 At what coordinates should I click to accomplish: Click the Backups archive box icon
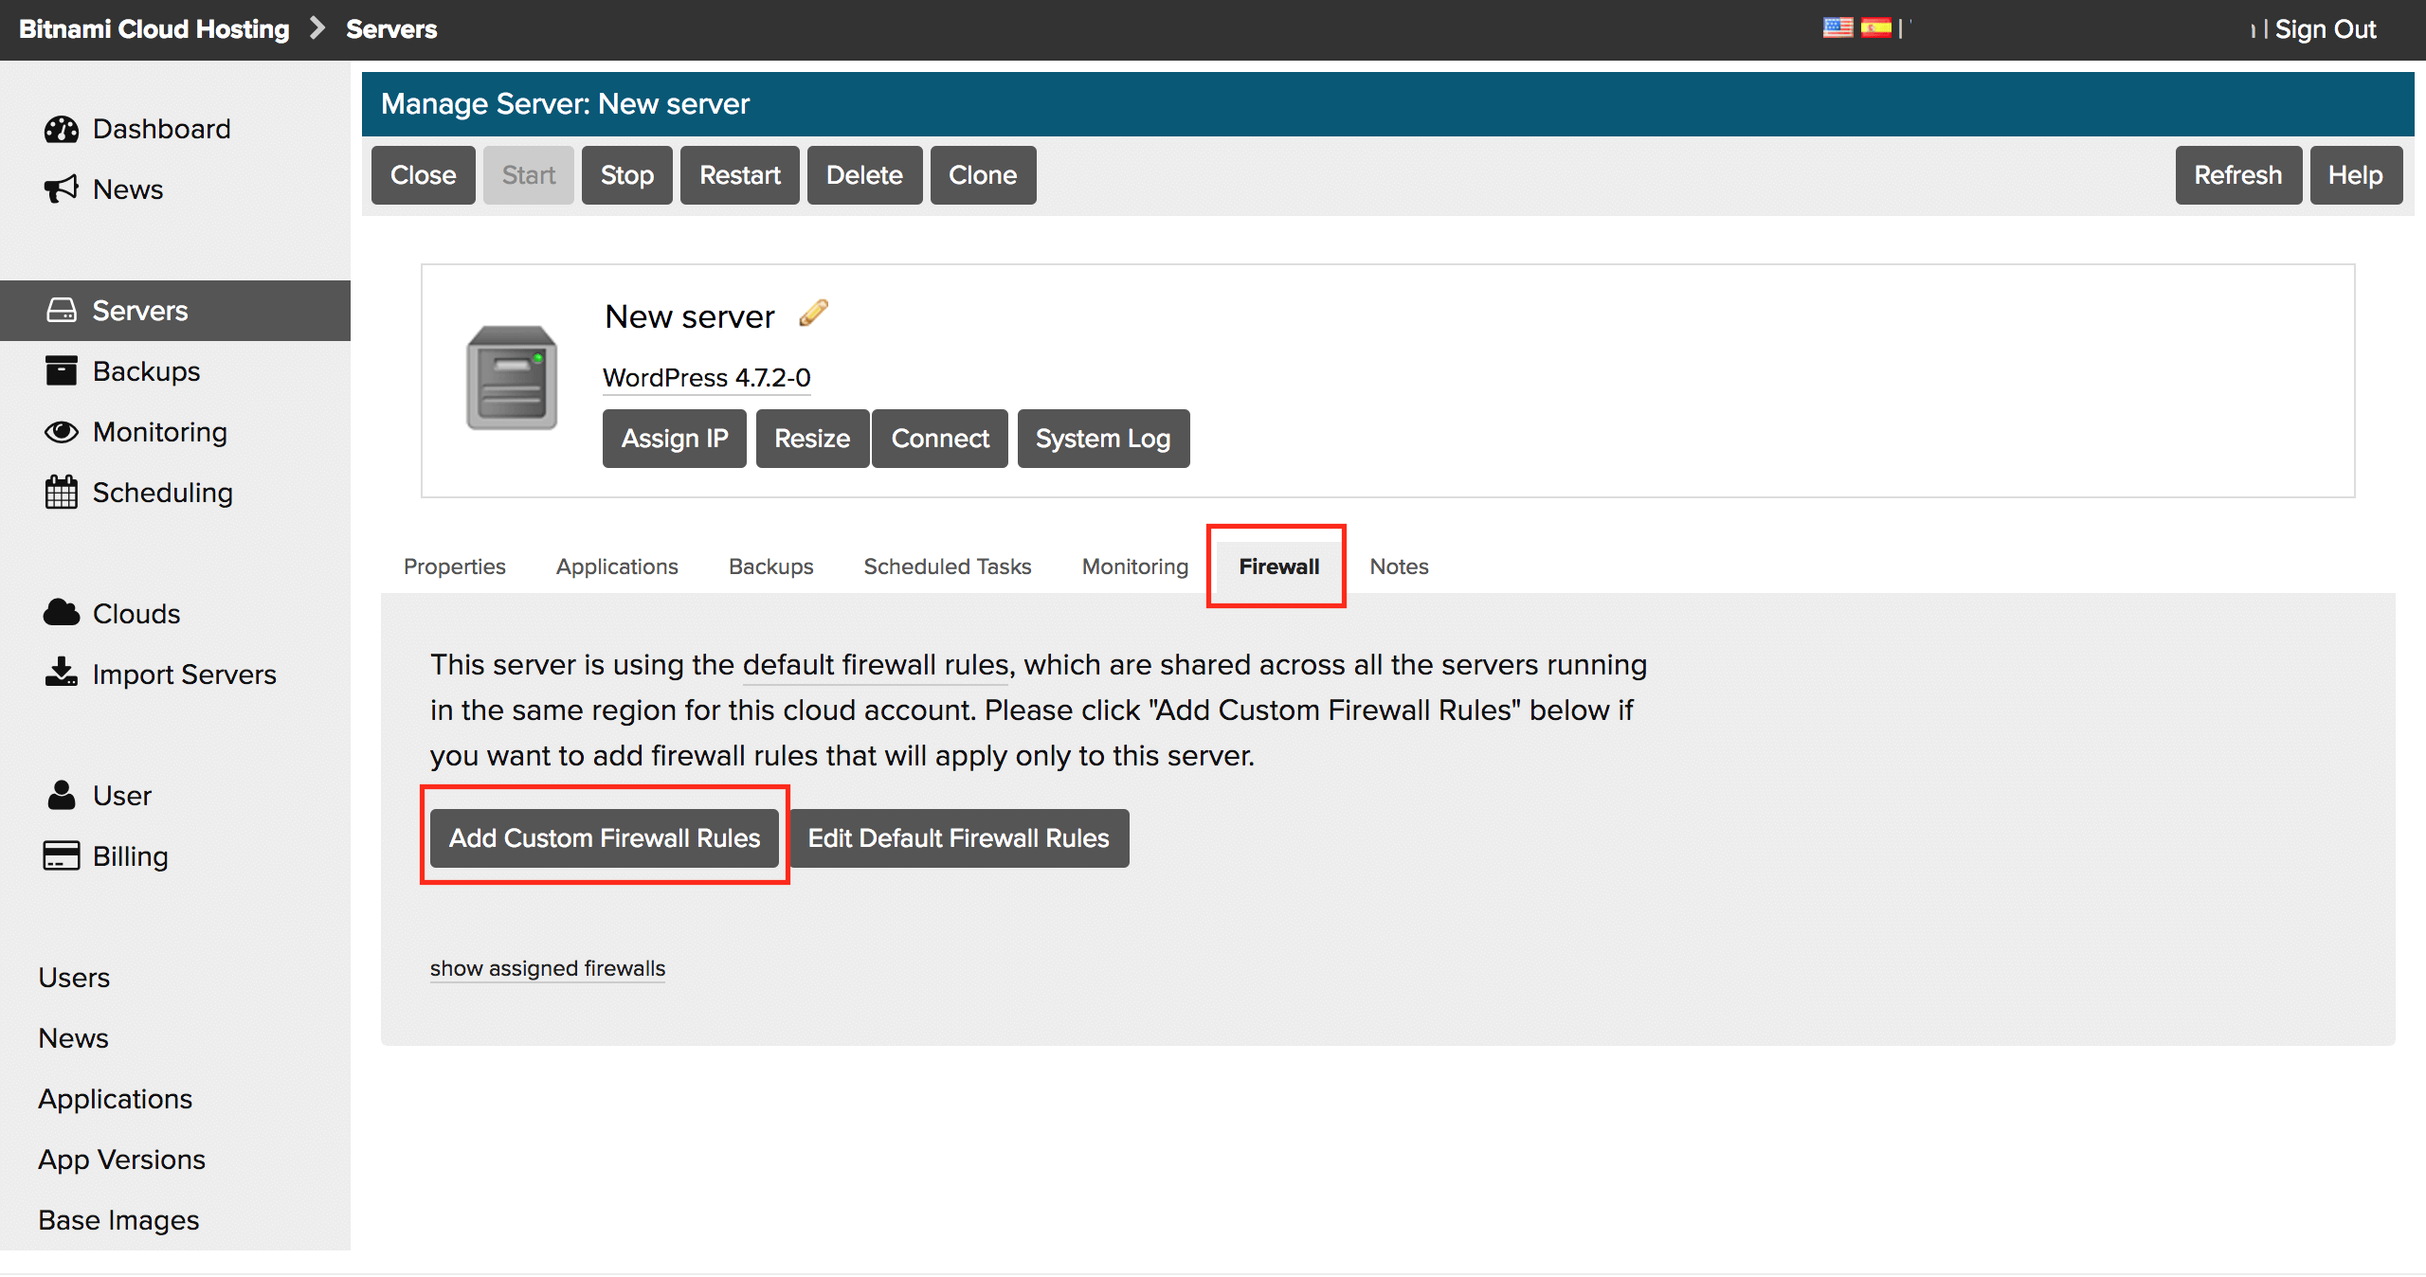pyautogui.click(x=62, y=371)
